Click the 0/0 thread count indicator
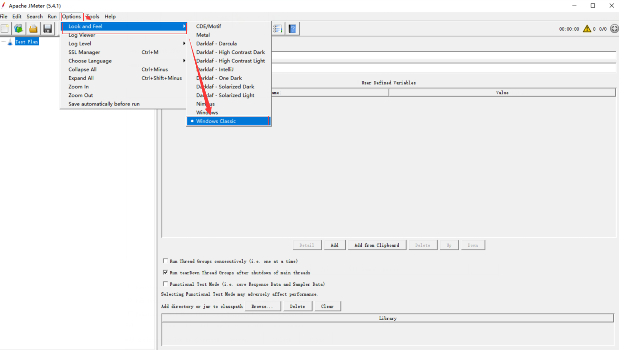 pyautogui.click(x=602, y=29)
